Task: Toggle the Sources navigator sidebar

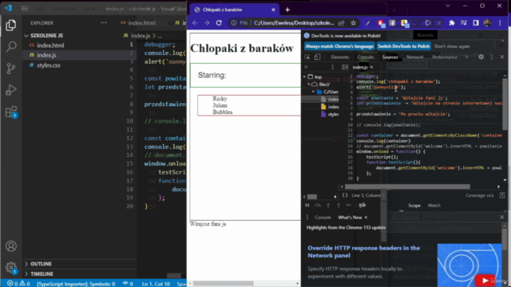Action: point(345,67)
